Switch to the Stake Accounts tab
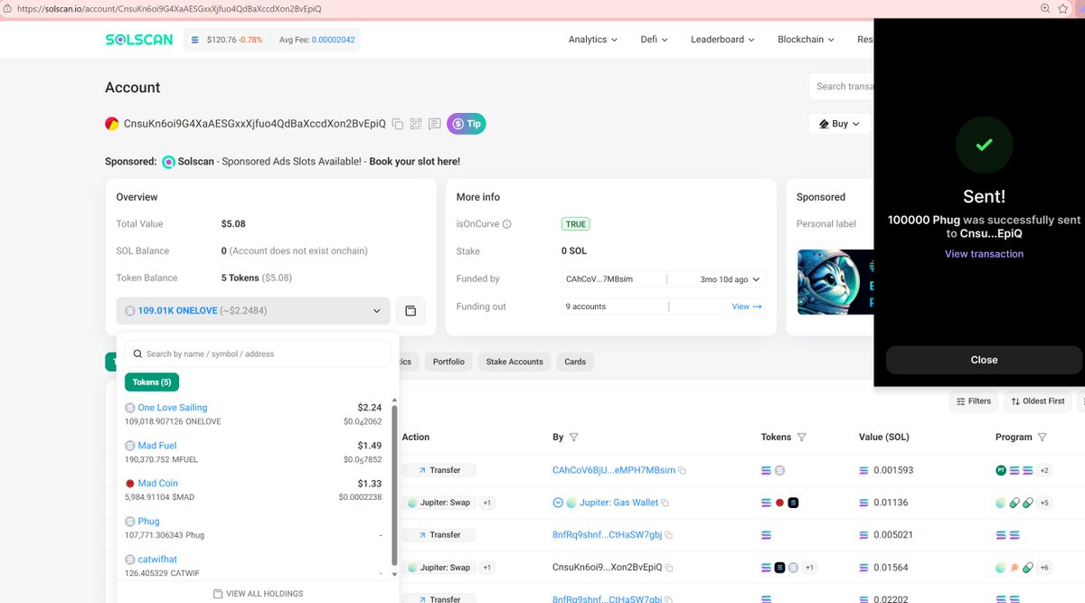 click(514, 362)
